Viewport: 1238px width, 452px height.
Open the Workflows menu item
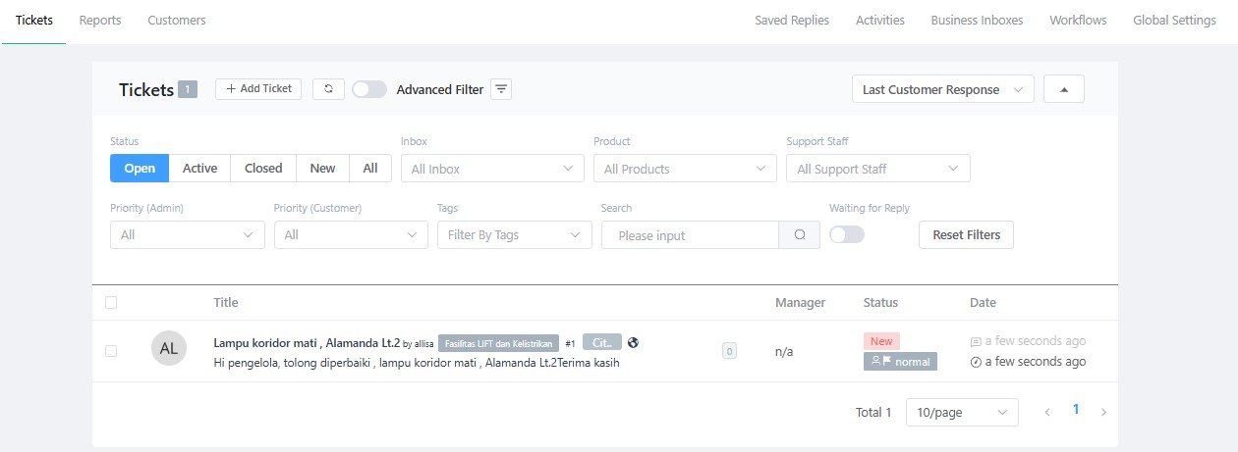[1077, 20]
